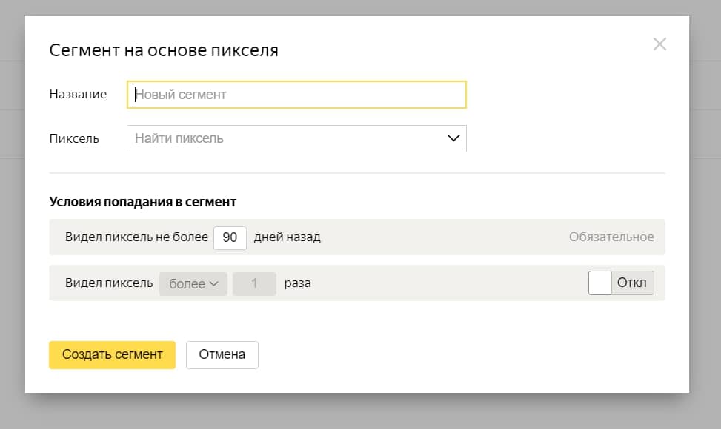This screenshot has width=721, height=429.
Task: Enable the 'Видел пиксель ... раза' condition toggle
Action: (621, 282)
